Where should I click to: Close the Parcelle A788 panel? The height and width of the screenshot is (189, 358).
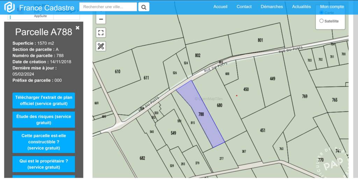coord(78,28)
